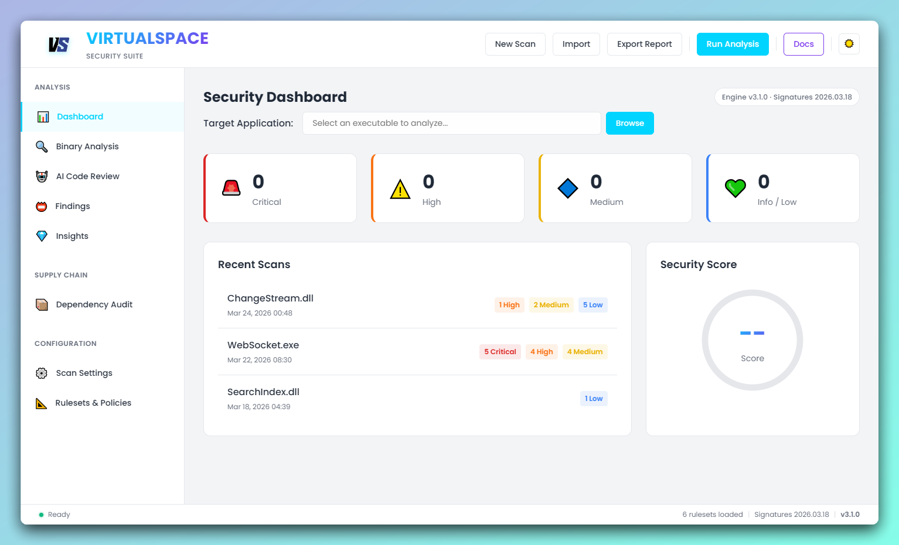Open Scan Settings gear icon
Viewport: 899px width, 545px height.
click(x=42, y=373)
